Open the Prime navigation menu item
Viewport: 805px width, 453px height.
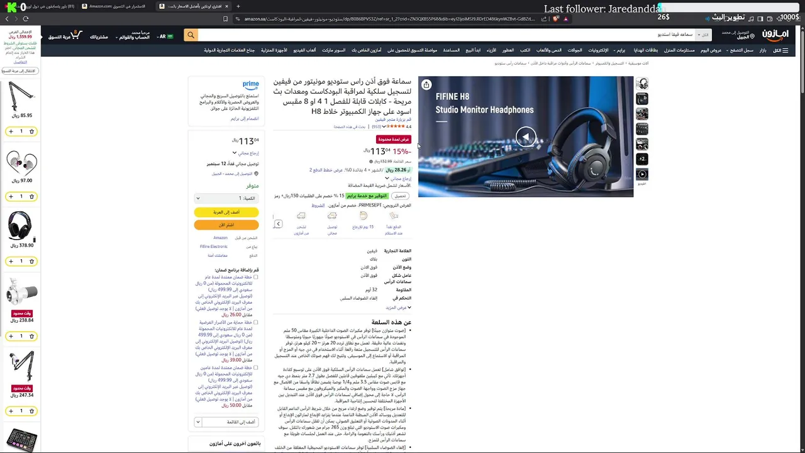click(619, 50)
